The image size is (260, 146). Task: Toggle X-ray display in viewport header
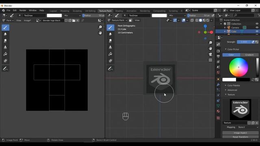pos(192,20)
